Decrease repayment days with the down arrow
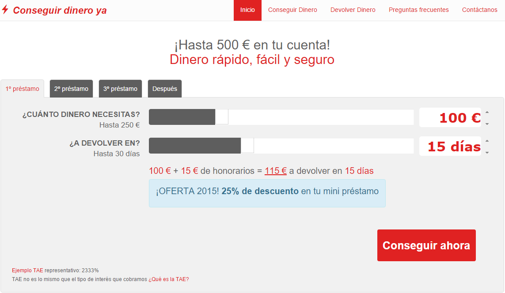 [x=487, y=152]
